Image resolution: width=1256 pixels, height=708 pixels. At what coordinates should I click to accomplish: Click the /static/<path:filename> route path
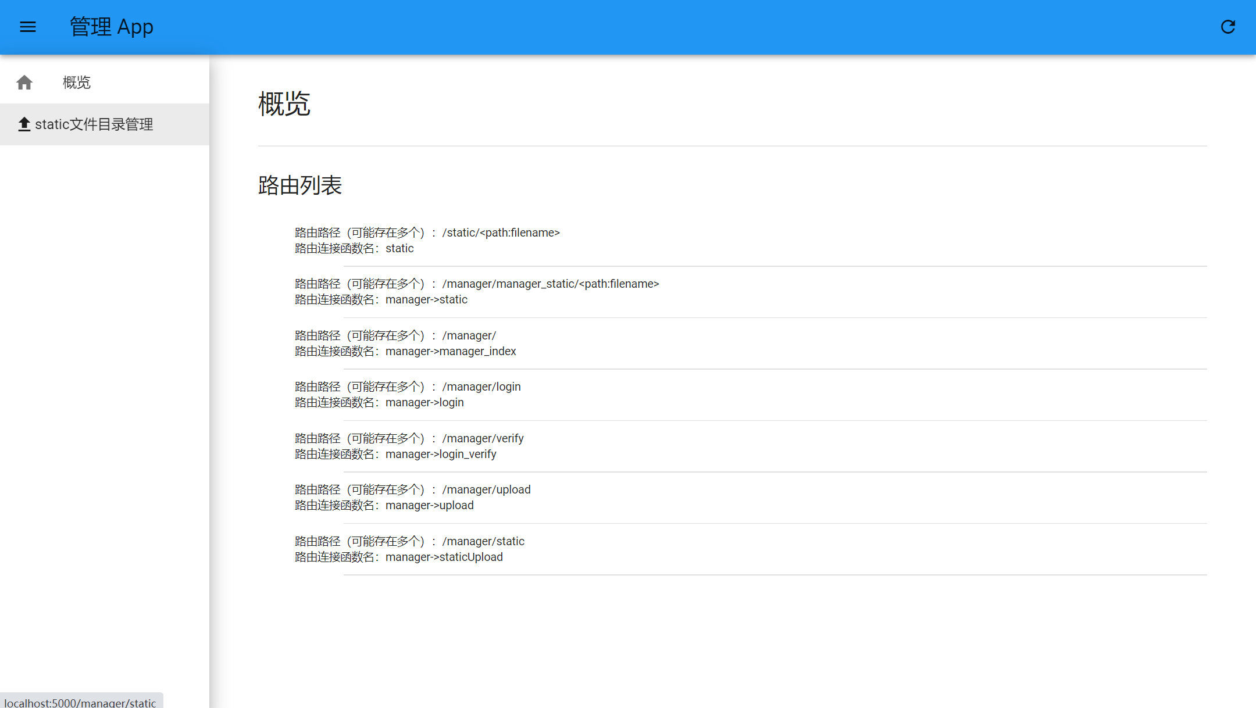[501, 232]
